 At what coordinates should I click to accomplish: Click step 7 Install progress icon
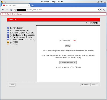(8, 42)
